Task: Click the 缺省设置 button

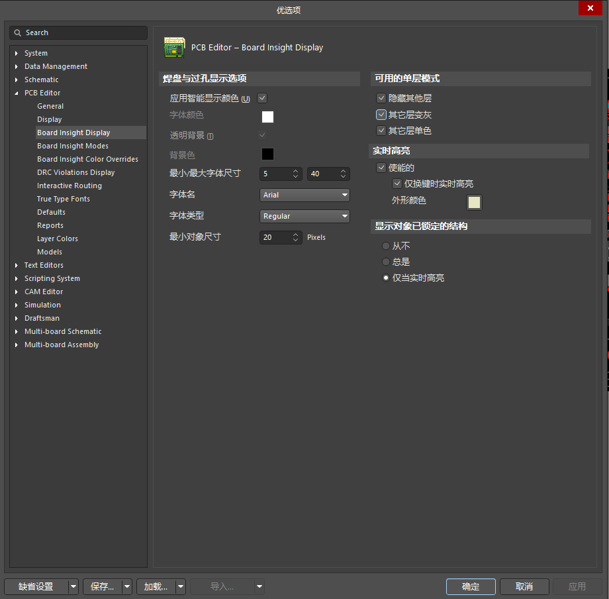Action: tap(36, 586)
